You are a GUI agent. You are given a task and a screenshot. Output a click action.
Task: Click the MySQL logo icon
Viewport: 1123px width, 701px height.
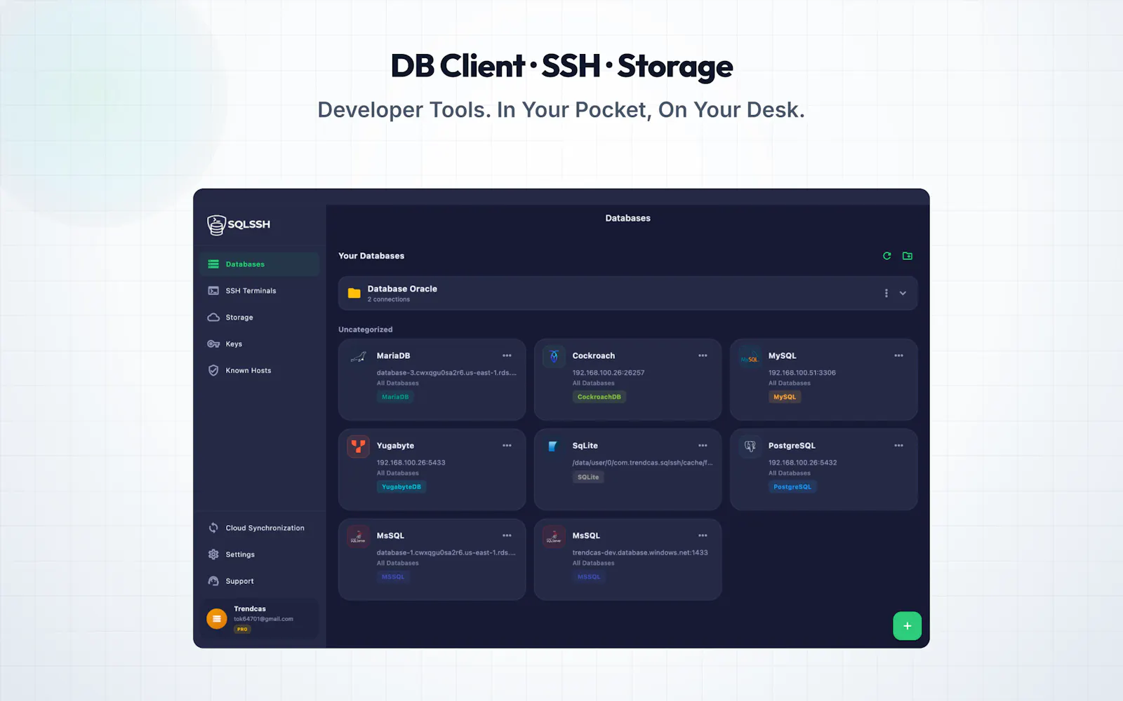(750, 358)
